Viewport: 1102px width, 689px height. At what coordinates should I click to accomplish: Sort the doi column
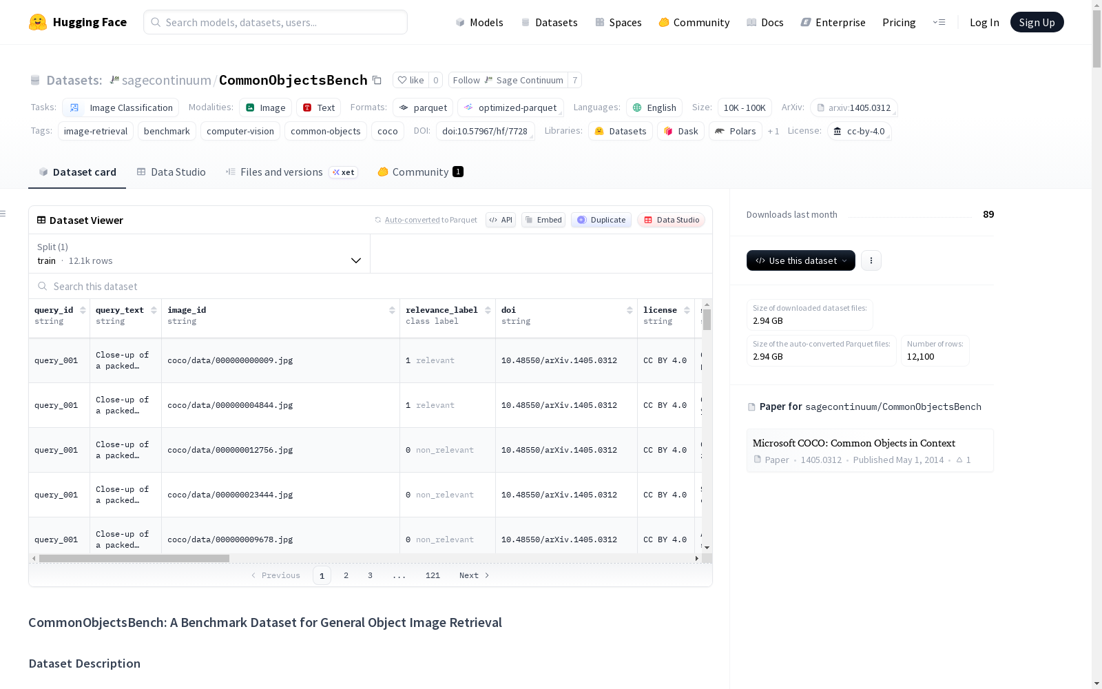tap(630, 310)
